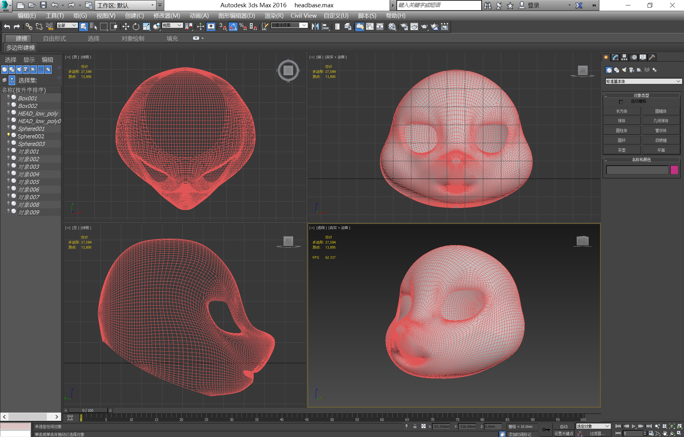Click the 球体 sphere button
684x437 pixels.
pyautogui.click(x=622, y=121)
